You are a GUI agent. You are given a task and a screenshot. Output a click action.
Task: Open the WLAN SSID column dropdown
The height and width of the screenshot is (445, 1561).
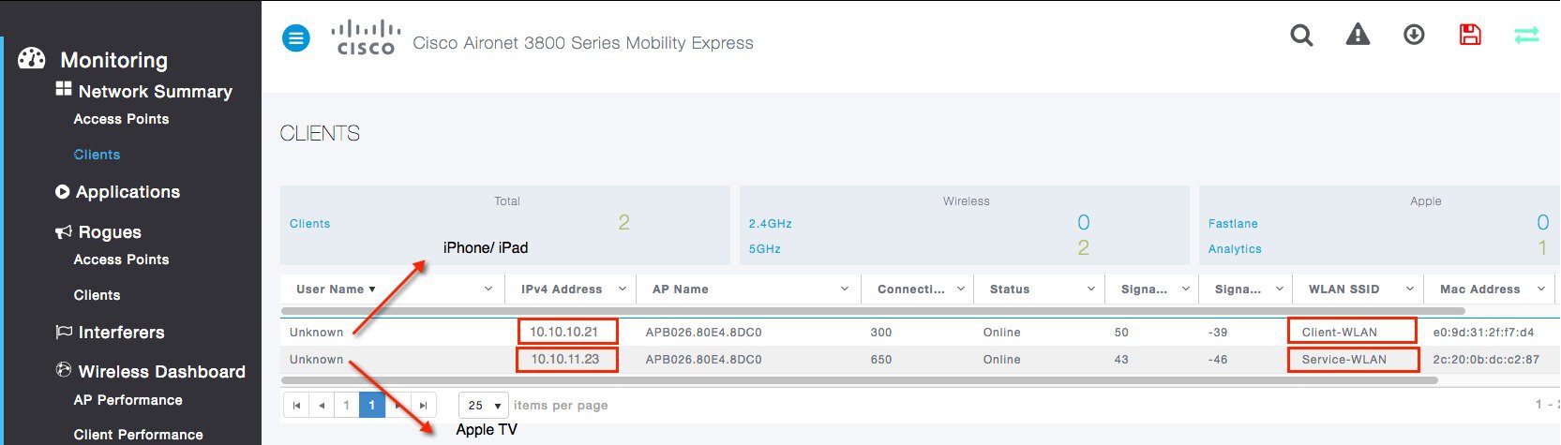[1409, 289]
